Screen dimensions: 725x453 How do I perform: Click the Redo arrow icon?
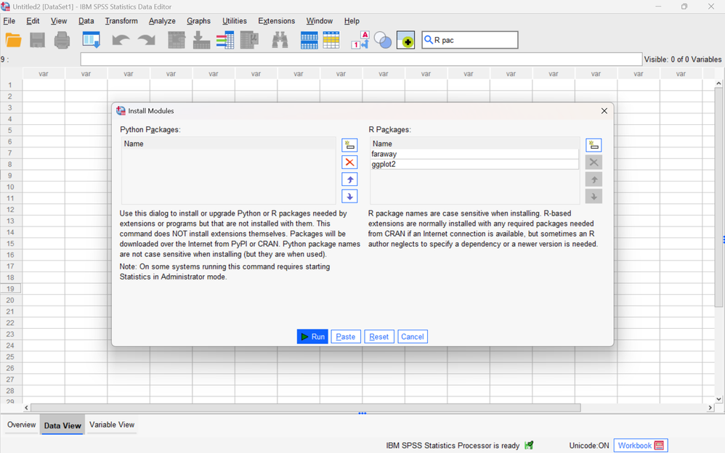point(147,40)
